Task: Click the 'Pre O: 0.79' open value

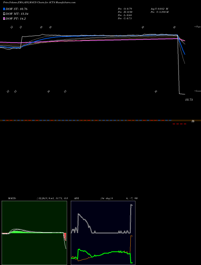Action: coord(125,9)
